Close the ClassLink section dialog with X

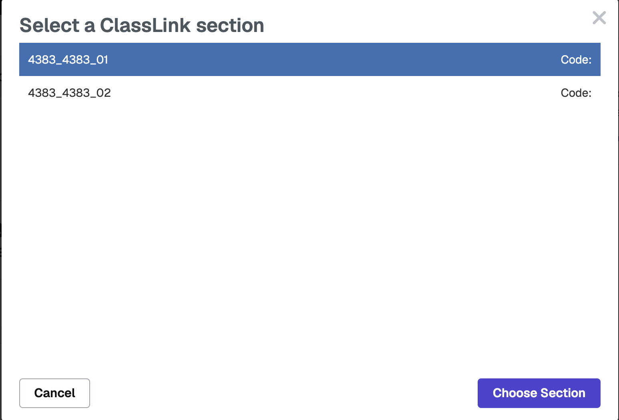pyautogui.click(x=599, y=18)
